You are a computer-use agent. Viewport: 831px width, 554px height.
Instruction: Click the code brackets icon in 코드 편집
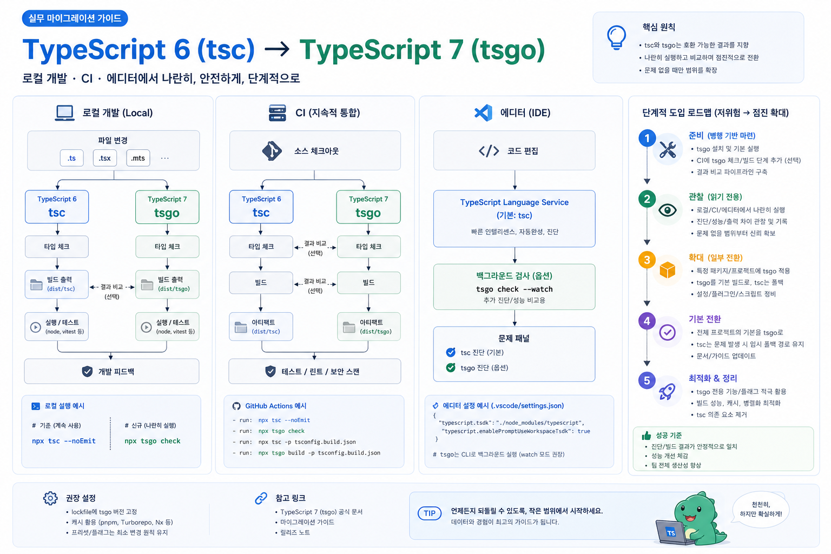coord(489,151)
